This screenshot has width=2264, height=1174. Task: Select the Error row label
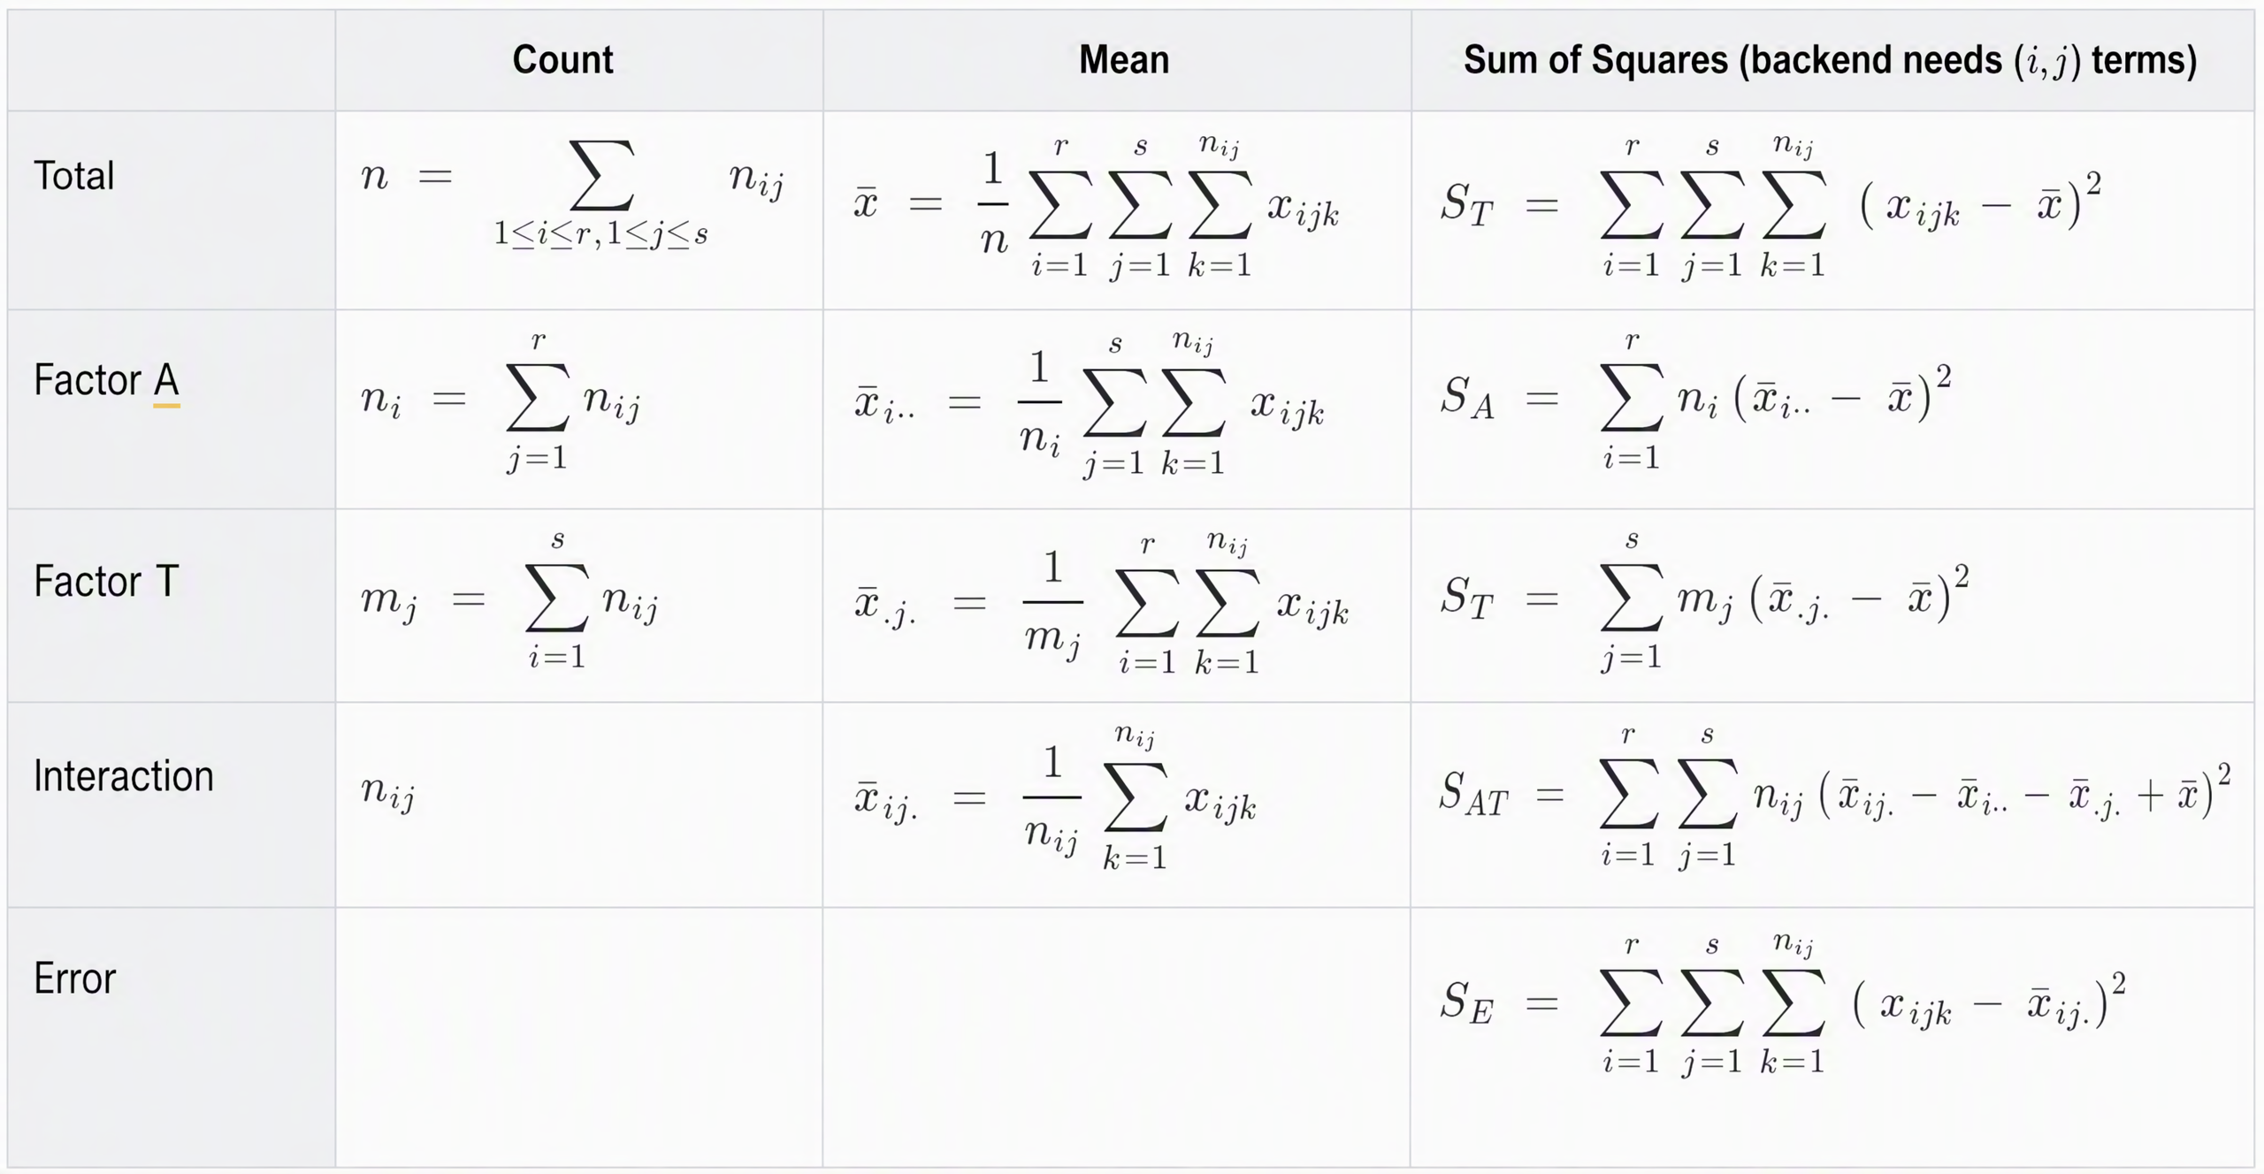point(74,979)
